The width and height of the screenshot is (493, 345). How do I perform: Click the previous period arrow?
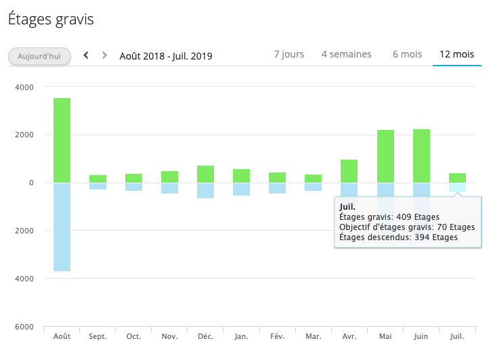pos(86,55)
